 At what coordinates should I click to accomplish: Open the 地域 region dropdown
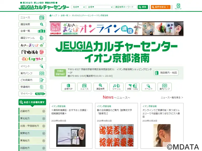pyautogui.click(x=78, y=7)
